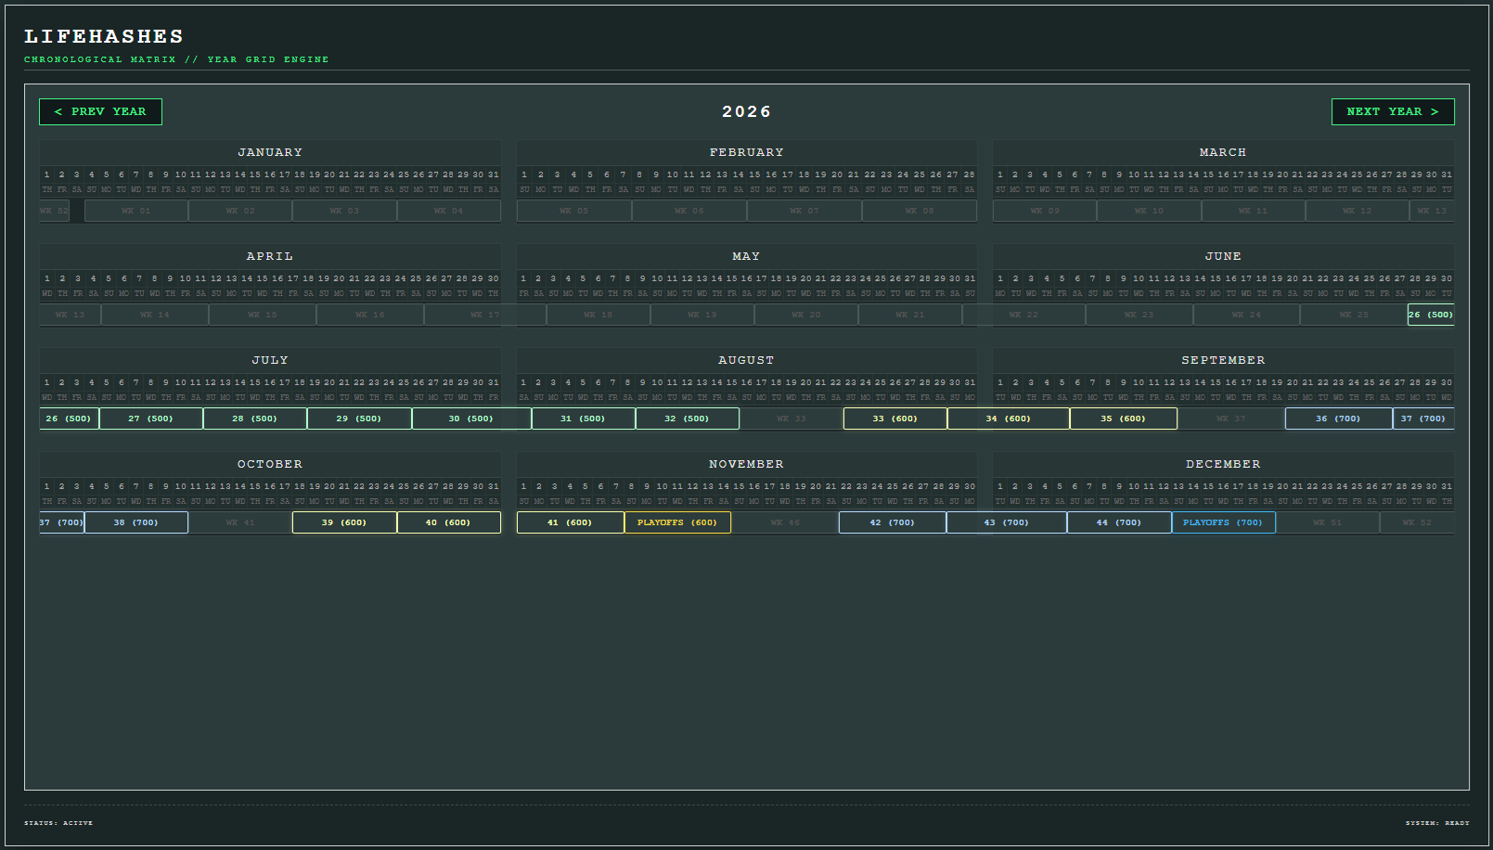Open week 39 (600) in October

(x=344, y=522)
